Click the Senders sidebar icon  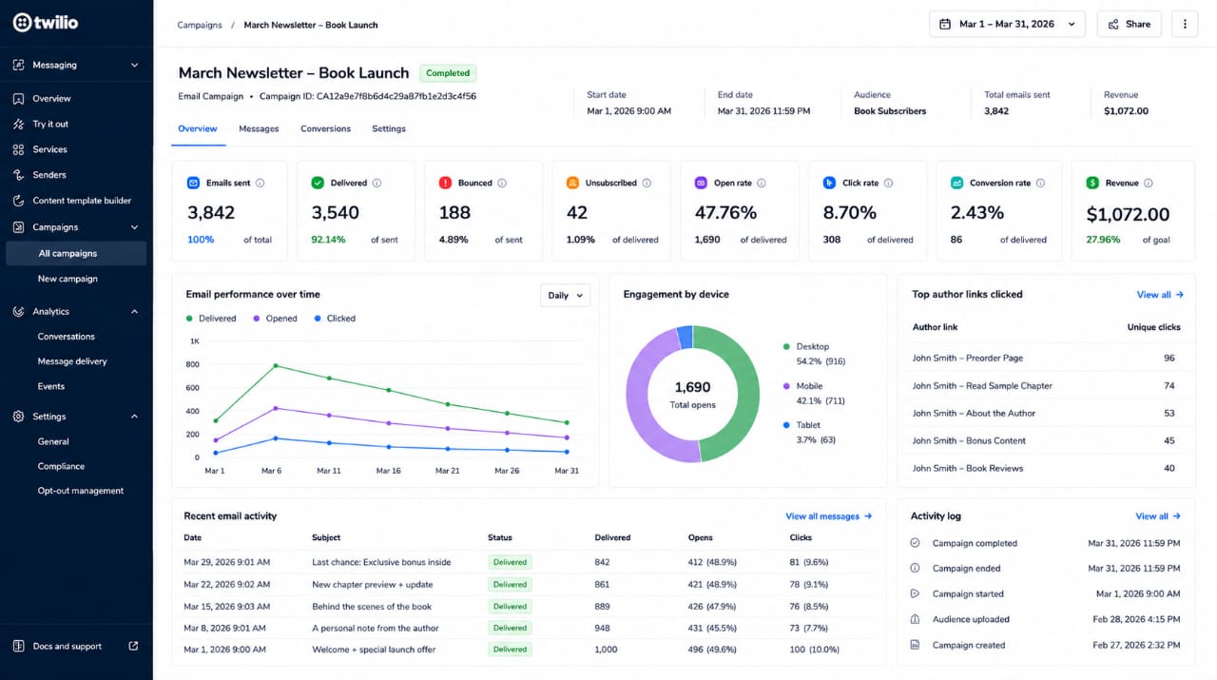click(18, 175)
